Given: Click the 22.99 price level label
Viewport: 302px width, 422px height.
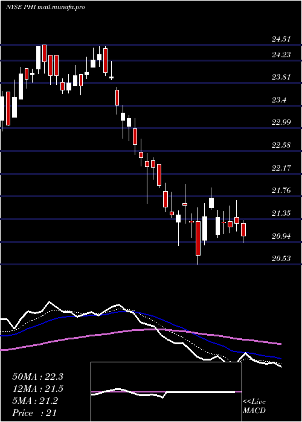Looking at the screenshot, I should tap(281, 122).
